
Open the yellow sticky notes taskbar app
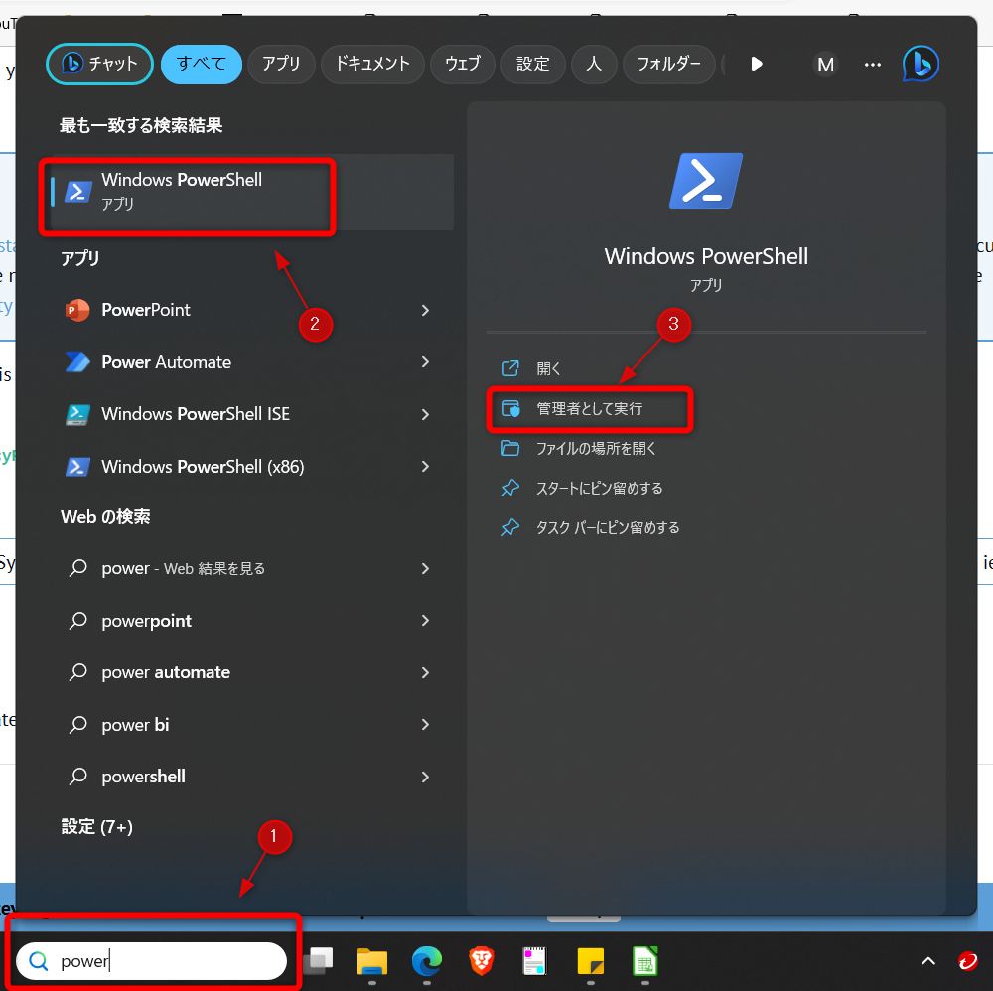click(x=590, y=960)
